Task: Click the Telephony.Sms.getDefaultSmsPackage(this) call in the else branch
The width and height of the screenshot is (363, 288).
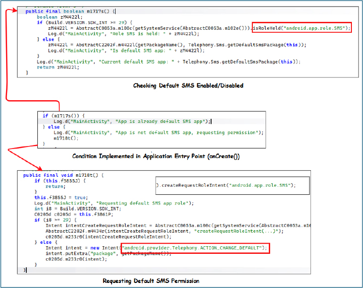Action: (x=246, y=45)
